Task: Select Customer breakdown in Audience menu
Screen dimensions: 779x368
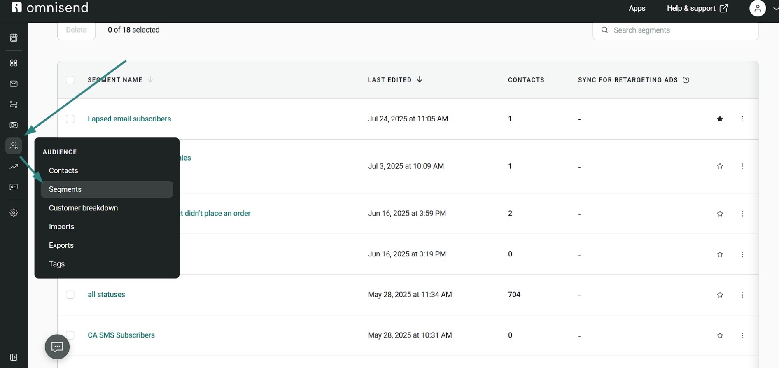Action: (x=83, y=208)
